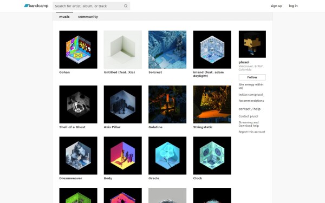The width and height of the screenshot is (325, 203).
Task: Click the [the energy within us] bio text
Action: click(251, 86)
